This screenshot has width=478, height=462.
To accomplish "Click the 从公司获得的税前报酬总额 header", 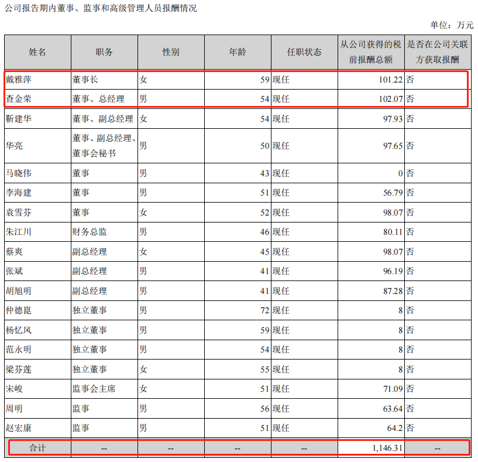I will point(371,52).
